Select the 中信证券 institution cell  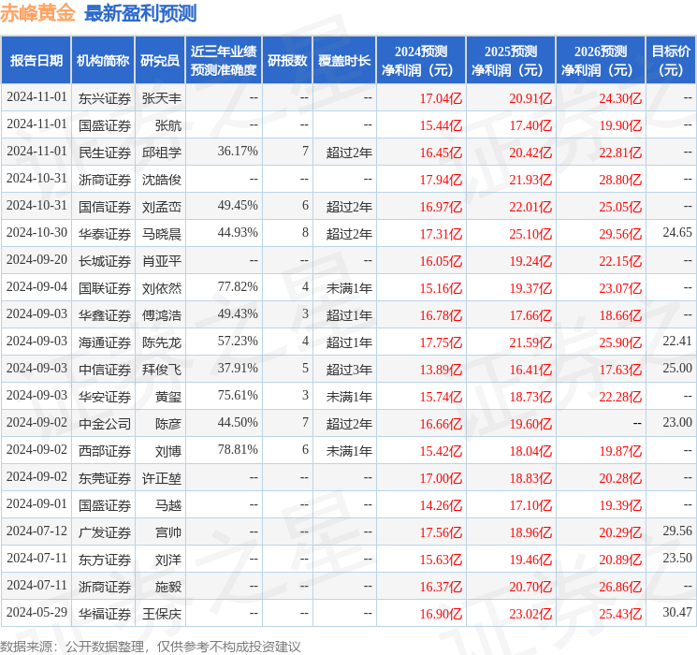(x=105, y=370)
